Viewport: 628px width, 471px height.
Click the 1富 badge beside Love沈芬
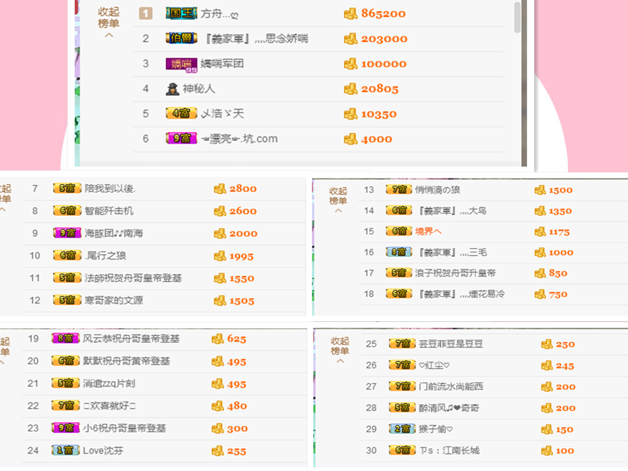click(65, 450)
